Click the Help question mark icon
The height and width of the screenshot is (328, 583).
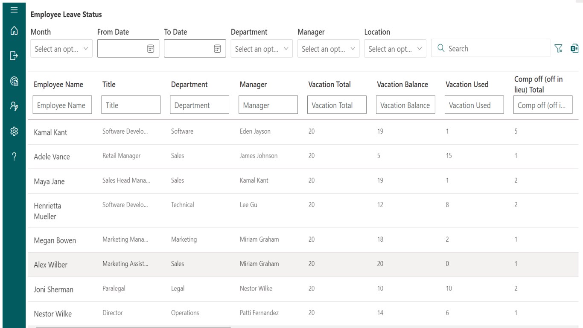pyautogui.click(x=14, y=155)
